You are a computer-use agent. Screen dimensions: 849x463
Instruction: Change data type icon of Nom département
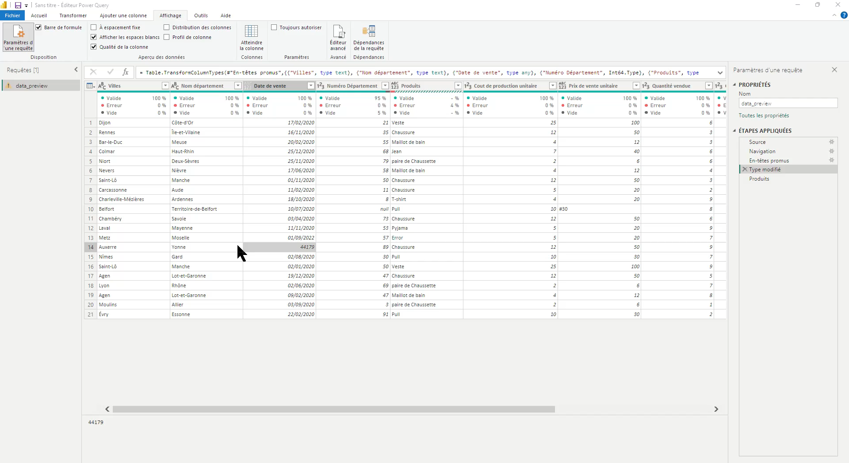coord(175,86)
